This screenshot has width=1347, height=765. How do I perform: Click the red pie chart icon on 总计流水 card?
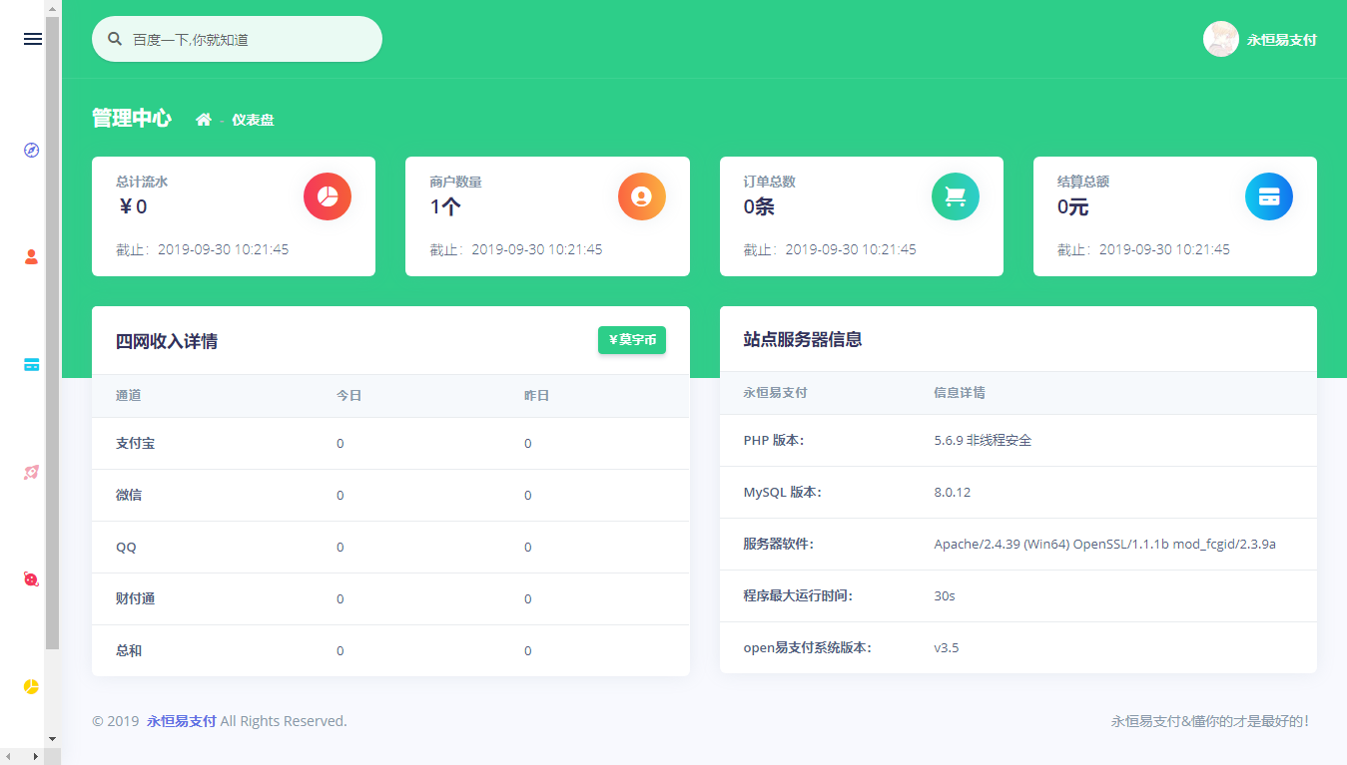[328, 196]
